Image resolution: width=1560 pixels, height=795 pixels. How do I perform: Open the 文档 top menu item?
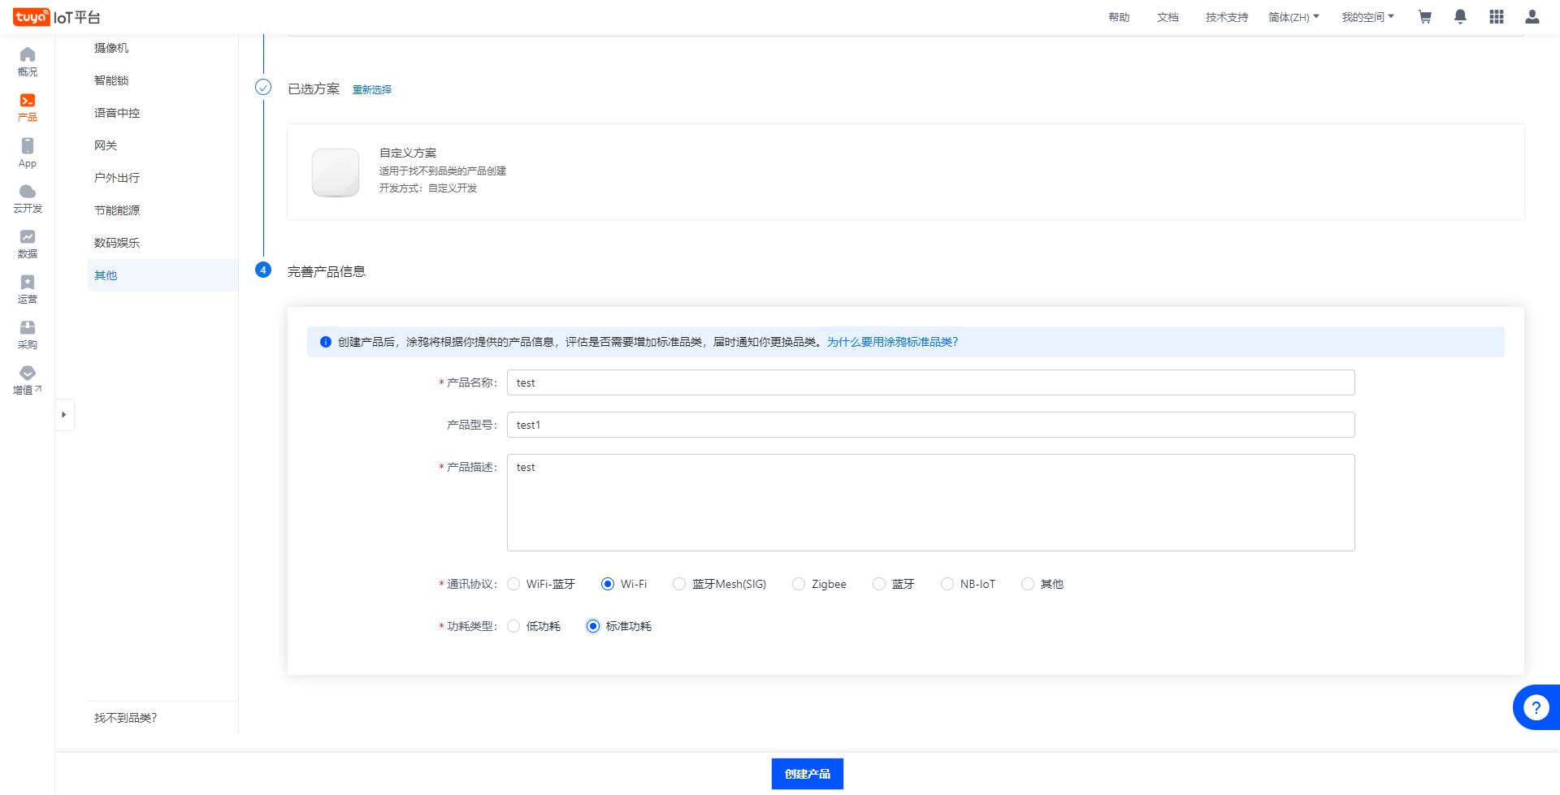1168,17
